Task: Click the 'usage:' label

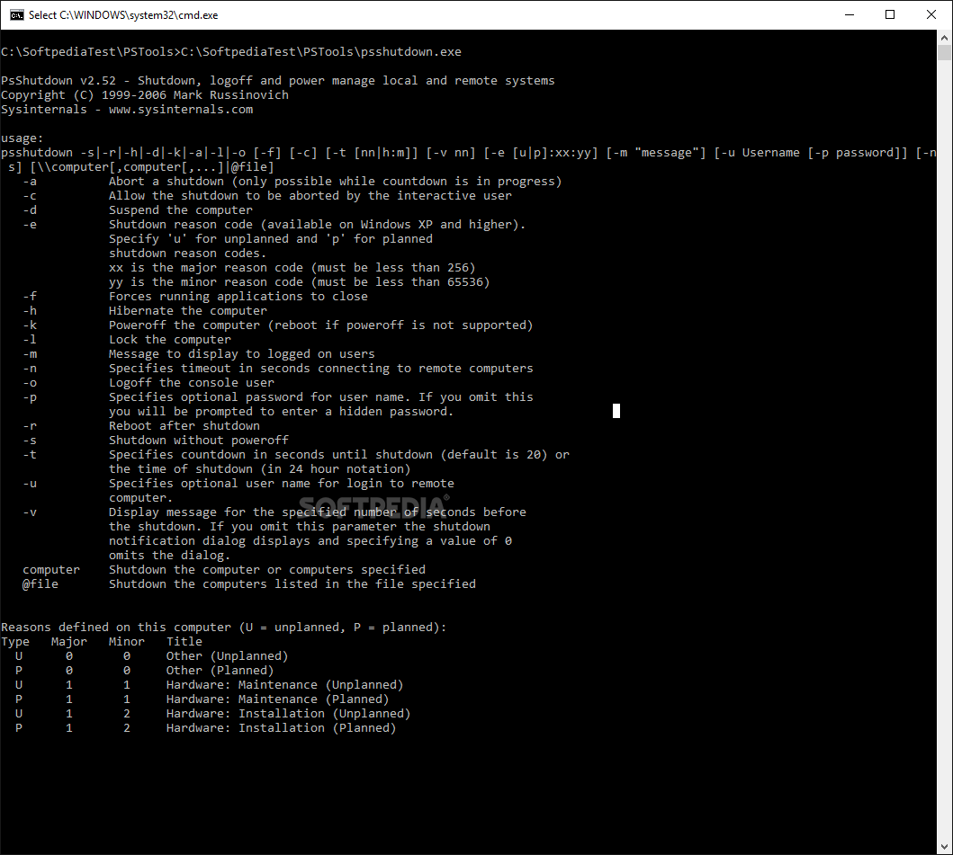Action: click(22, 138)
